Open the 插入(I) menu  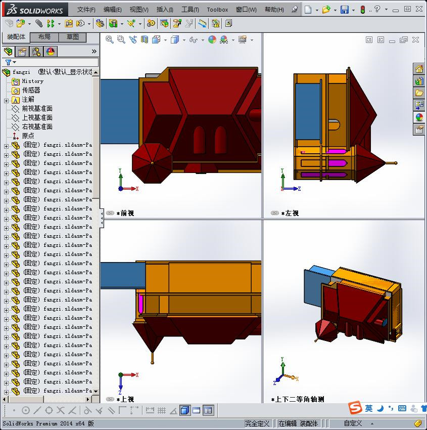pos(165,10)
